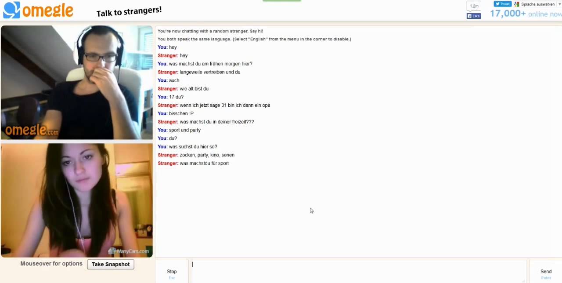This screenshot has width=562, height=283.
Task: Click the omegle.com watermark on the stranger video
Action: [32, 131]
